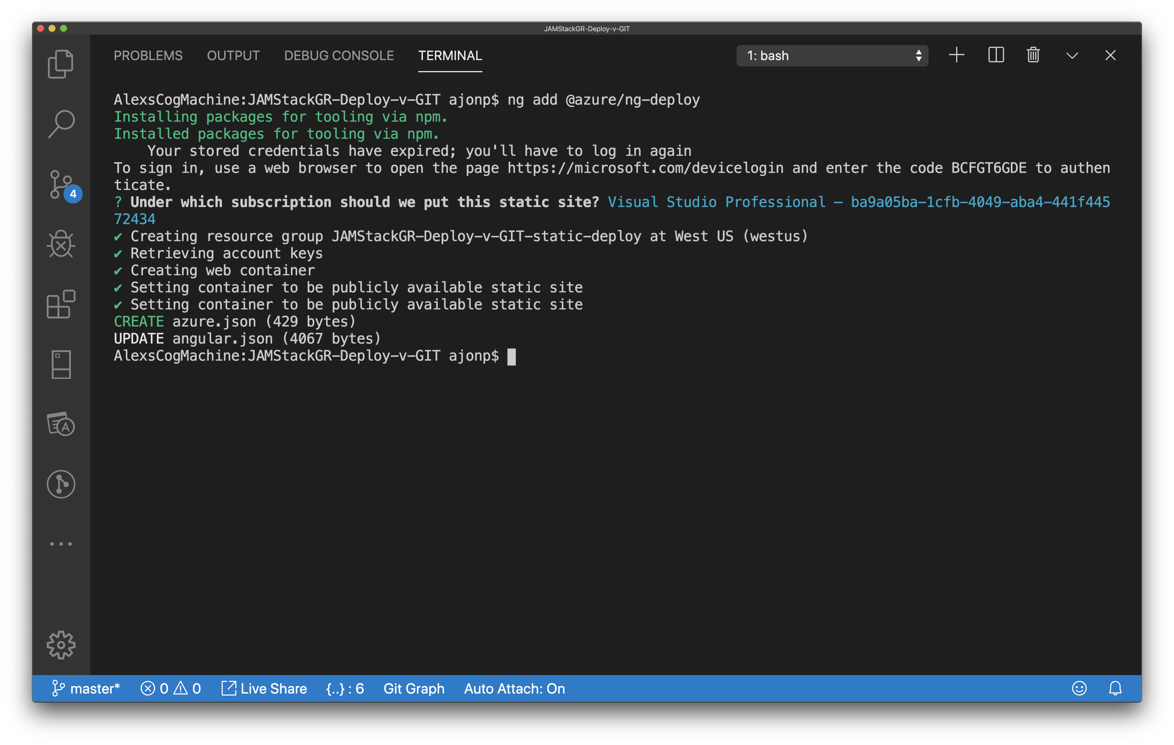Click 'Retrieving account keys' line

click(226, 253)
